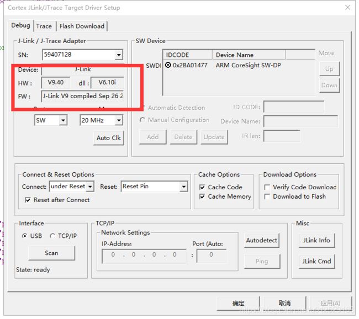Select the USB interface radio button

pos(24,236)
